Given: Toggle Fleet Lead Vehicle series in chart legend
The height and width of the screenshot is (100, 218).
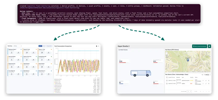Looking at the screenshot, I should pos(58,83).
